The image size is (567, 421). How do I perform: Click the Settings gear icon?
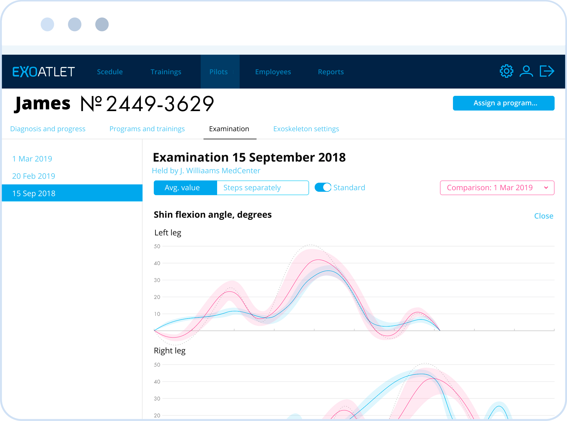[506, 72]
